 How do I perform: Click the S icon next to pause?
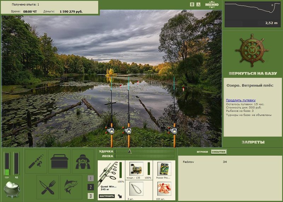click(x=198, y=4)
